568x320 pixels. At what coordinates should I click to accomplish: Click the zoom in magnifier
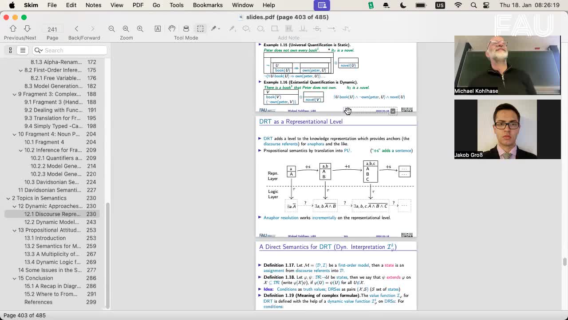tap(140, 28)
